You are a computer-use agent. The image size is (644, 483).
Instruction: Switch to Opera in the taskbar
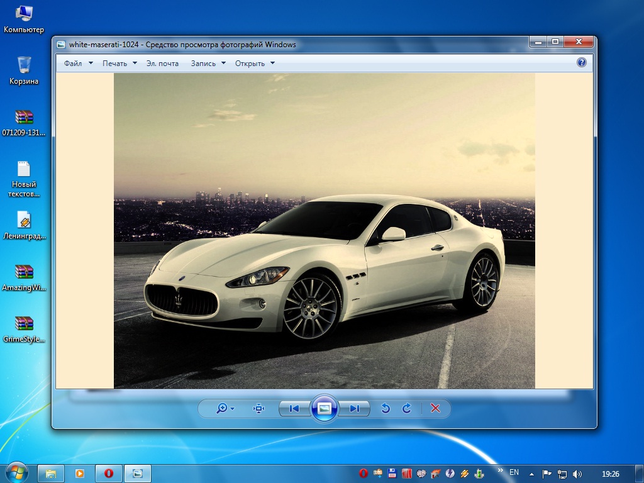click(x=108, y=473)
